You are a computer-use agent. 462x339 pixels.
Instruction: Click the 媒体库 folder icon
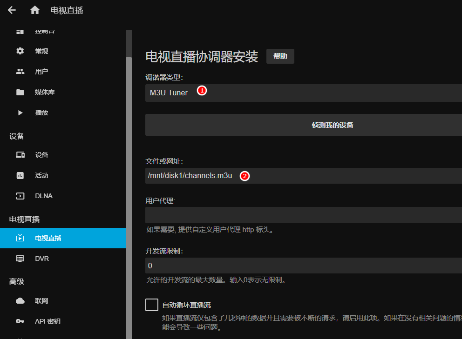click(20, 92)
